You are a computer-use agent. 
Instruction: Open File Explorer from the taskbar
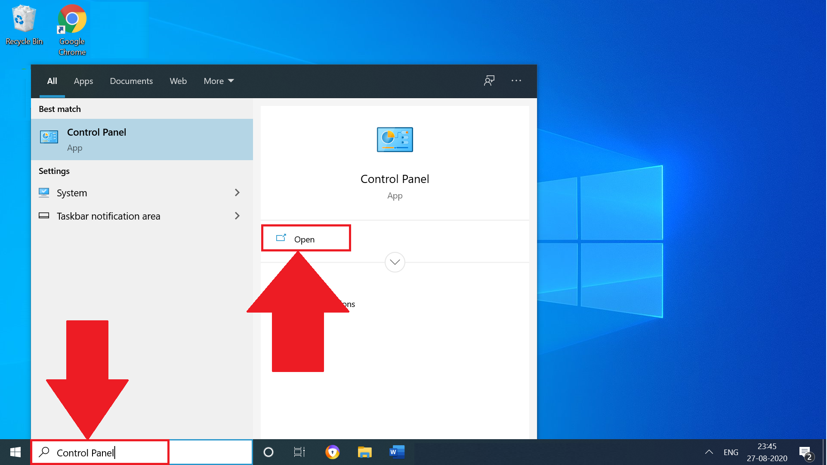pyautogui.click(x=364, y=452)
